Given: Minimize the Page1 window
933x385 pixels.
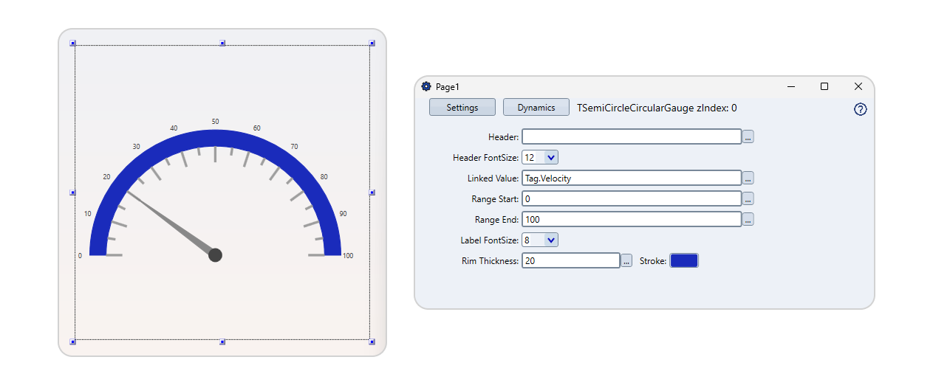Looking at the screenshot, I should (790, 86).
